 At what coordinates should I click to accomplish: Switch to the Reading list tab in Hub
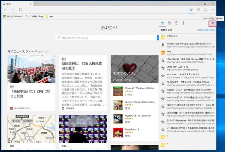169,23
